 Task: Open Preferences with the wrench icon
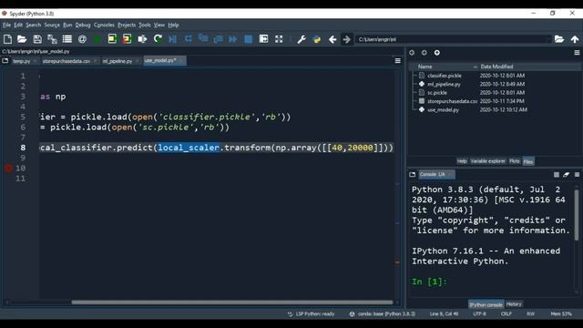(302, 39)
